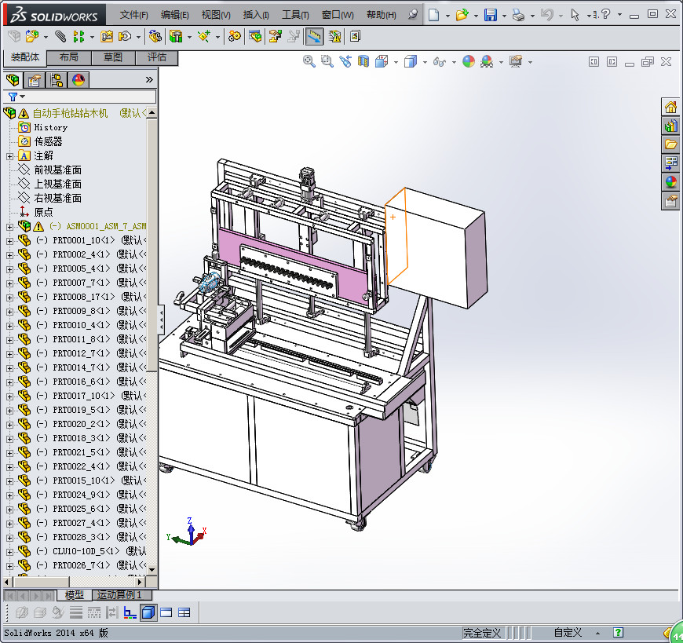Expand the 注解 annotations tree node

[9, 156]
